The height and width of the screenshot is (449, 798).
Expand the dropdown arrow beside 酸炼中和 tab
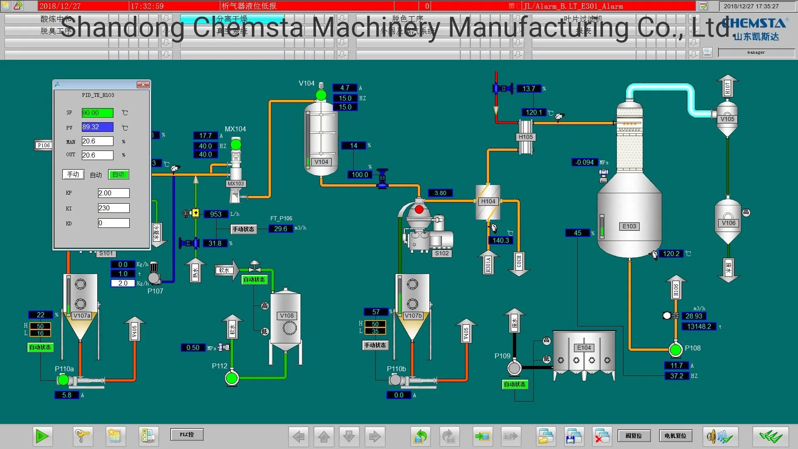pos(167,19)
